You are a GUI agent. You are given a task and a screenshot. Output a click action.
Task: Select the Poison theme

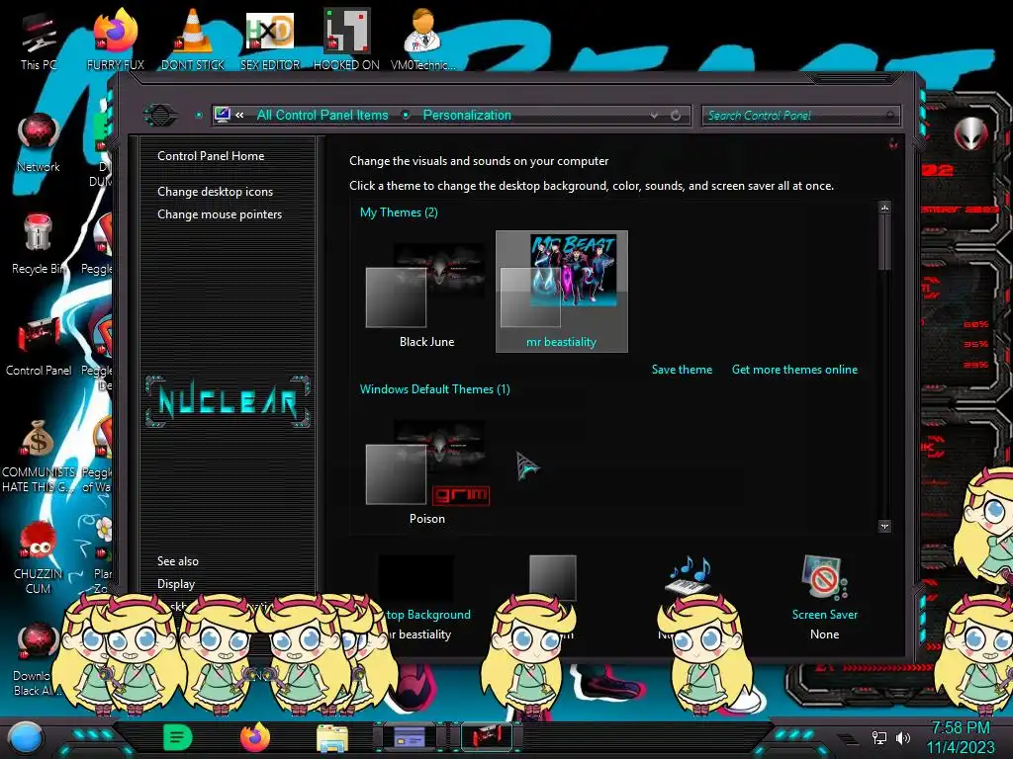pos(426,472)
